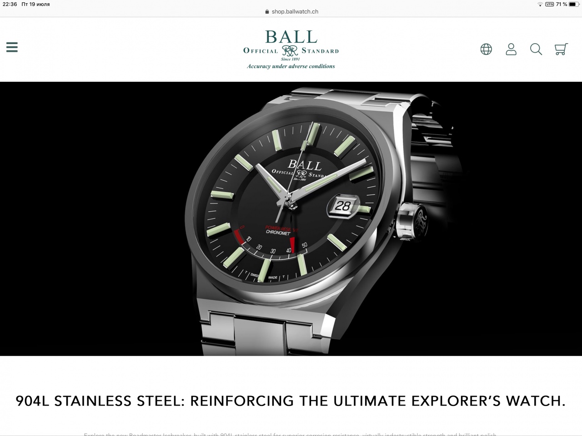Click the Accuracy under adverse conditions tagline
The image size is (582, 436).
click(291, 66)
